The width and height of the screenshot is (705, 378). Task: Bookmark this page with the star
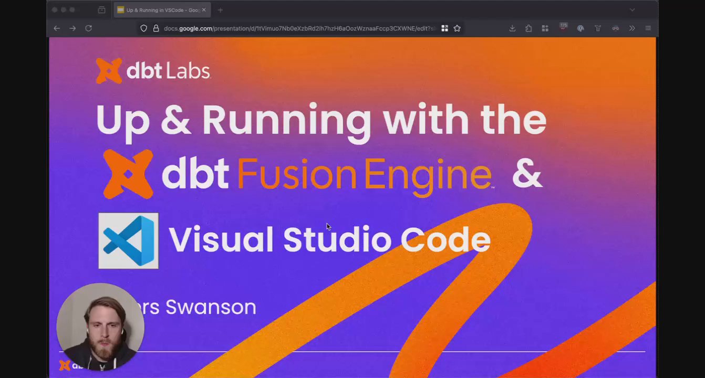click(x=457, y=28)
